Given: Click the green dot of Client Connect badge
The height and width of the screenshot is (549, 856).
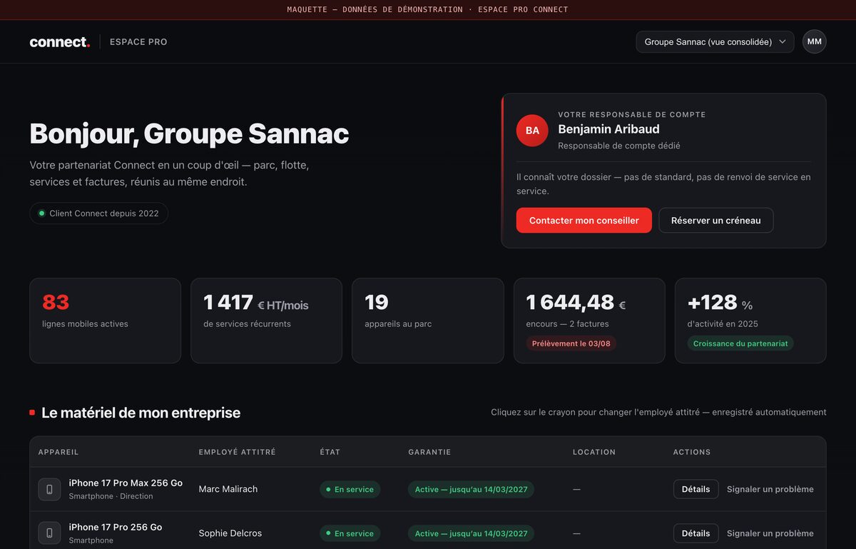Looking at the screenshot, I should (41, 213).
